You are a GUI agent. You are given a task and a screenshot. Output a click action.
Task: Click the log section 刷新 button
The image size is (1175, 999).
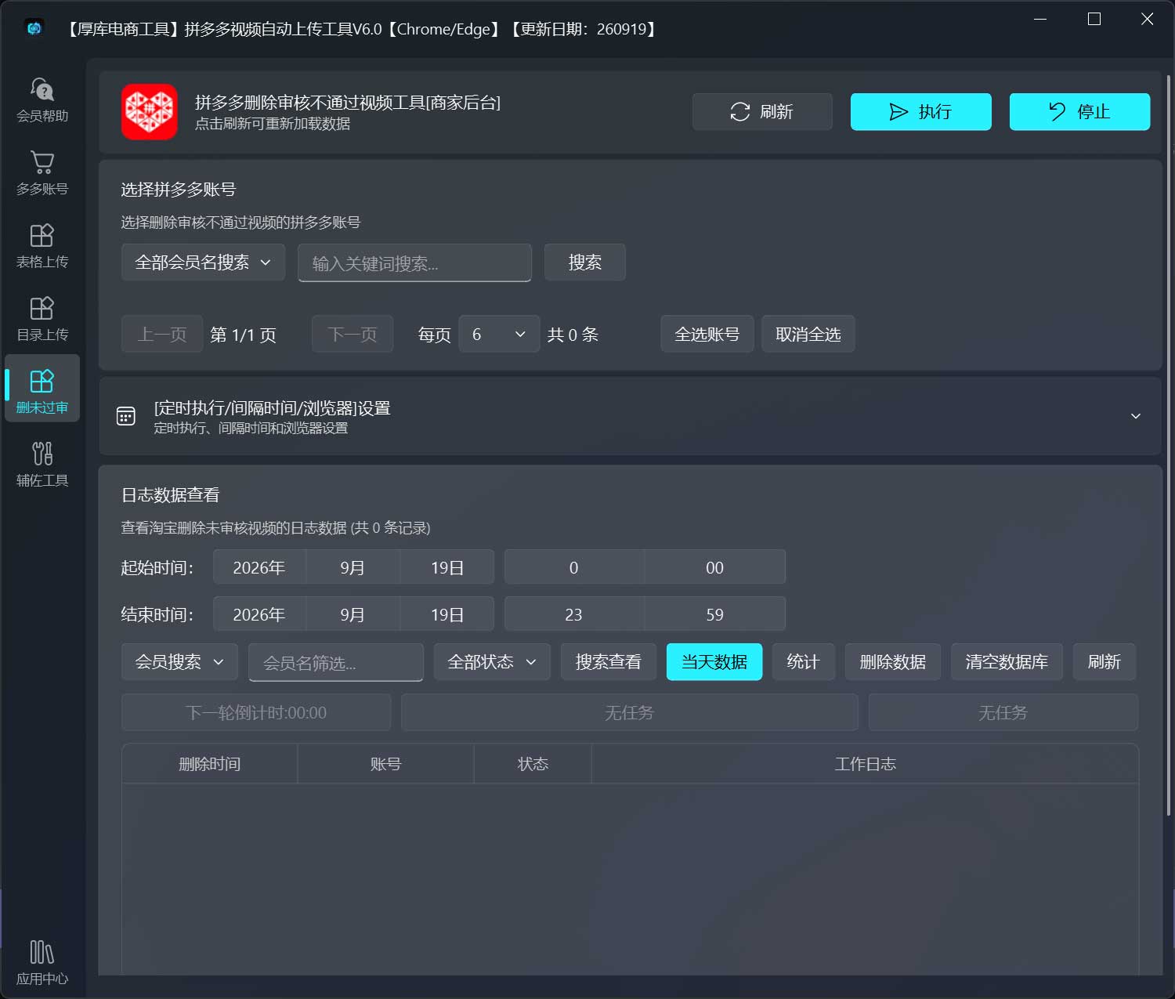tap(1104, 662)
